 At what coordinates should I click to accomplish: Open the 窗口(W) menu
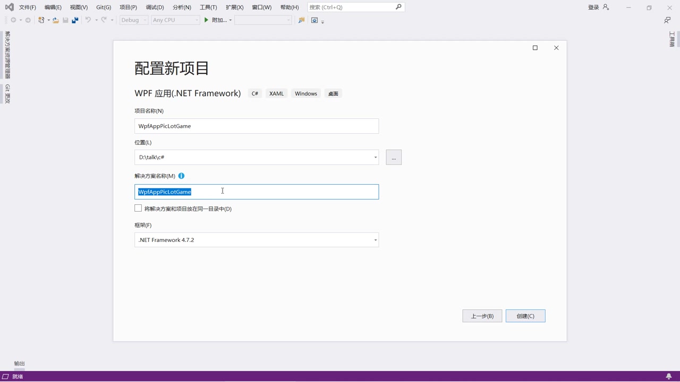(261, 7)
